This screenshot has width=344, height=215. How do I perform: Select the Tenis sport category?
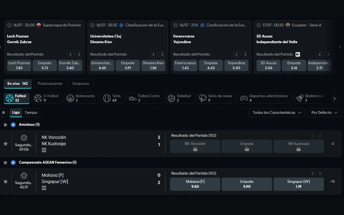pos(112,98)
